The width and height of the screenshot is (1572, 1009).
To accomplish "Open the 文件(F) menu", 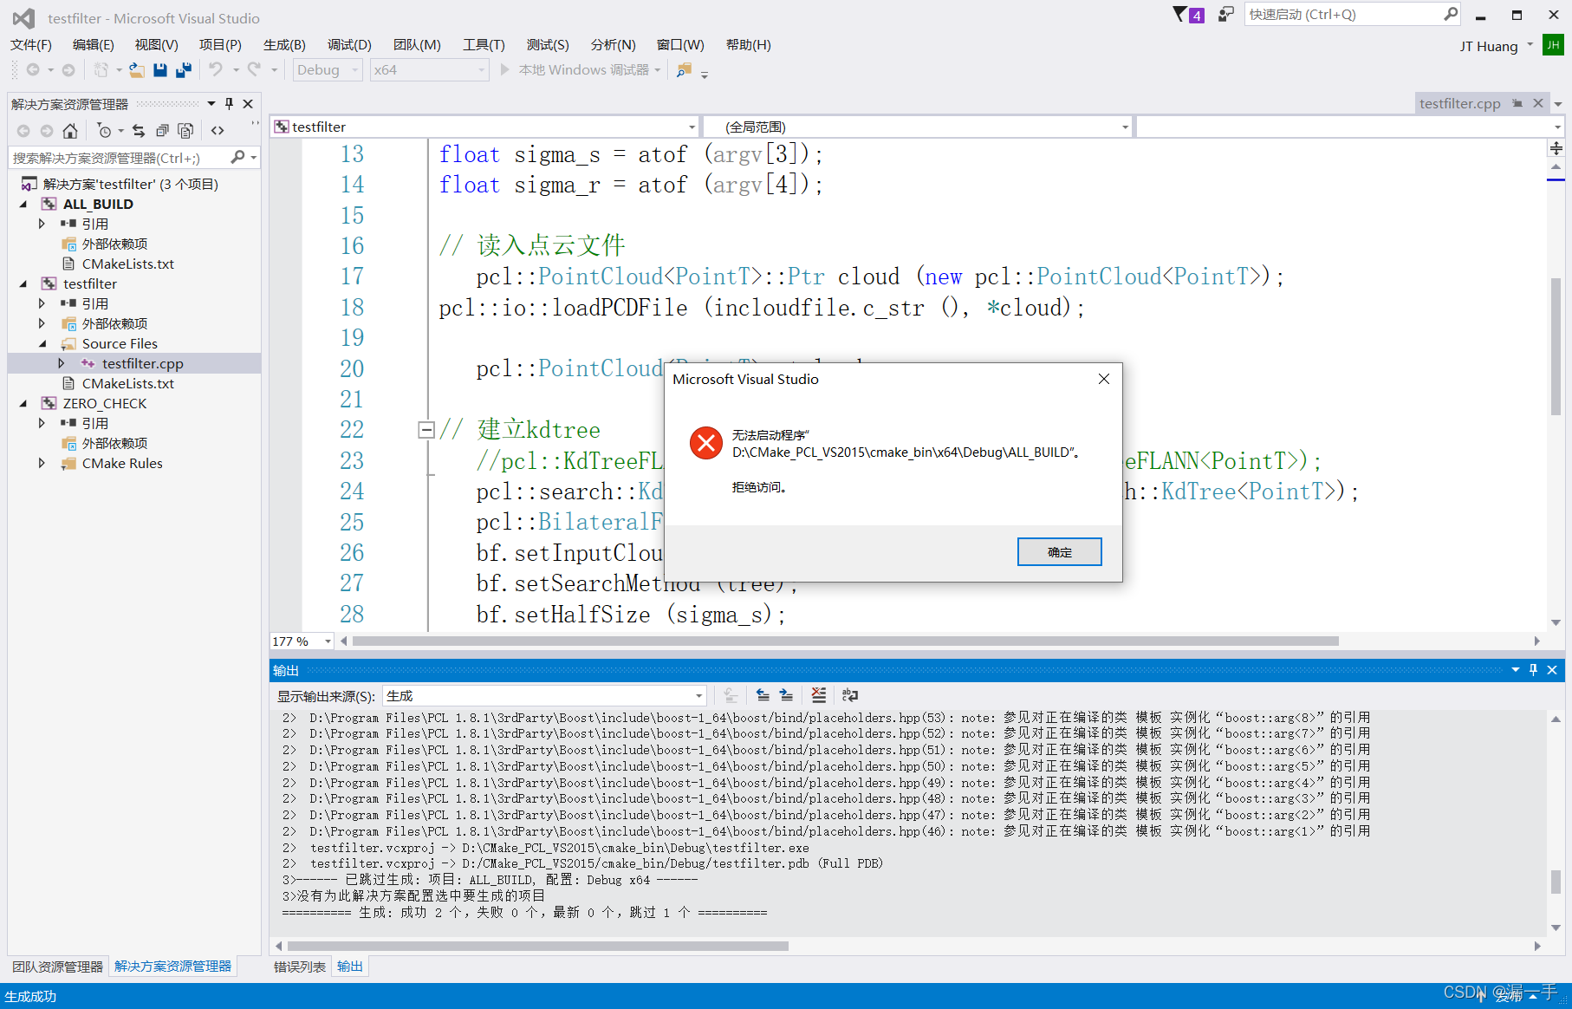I will [x=31, y=45].
